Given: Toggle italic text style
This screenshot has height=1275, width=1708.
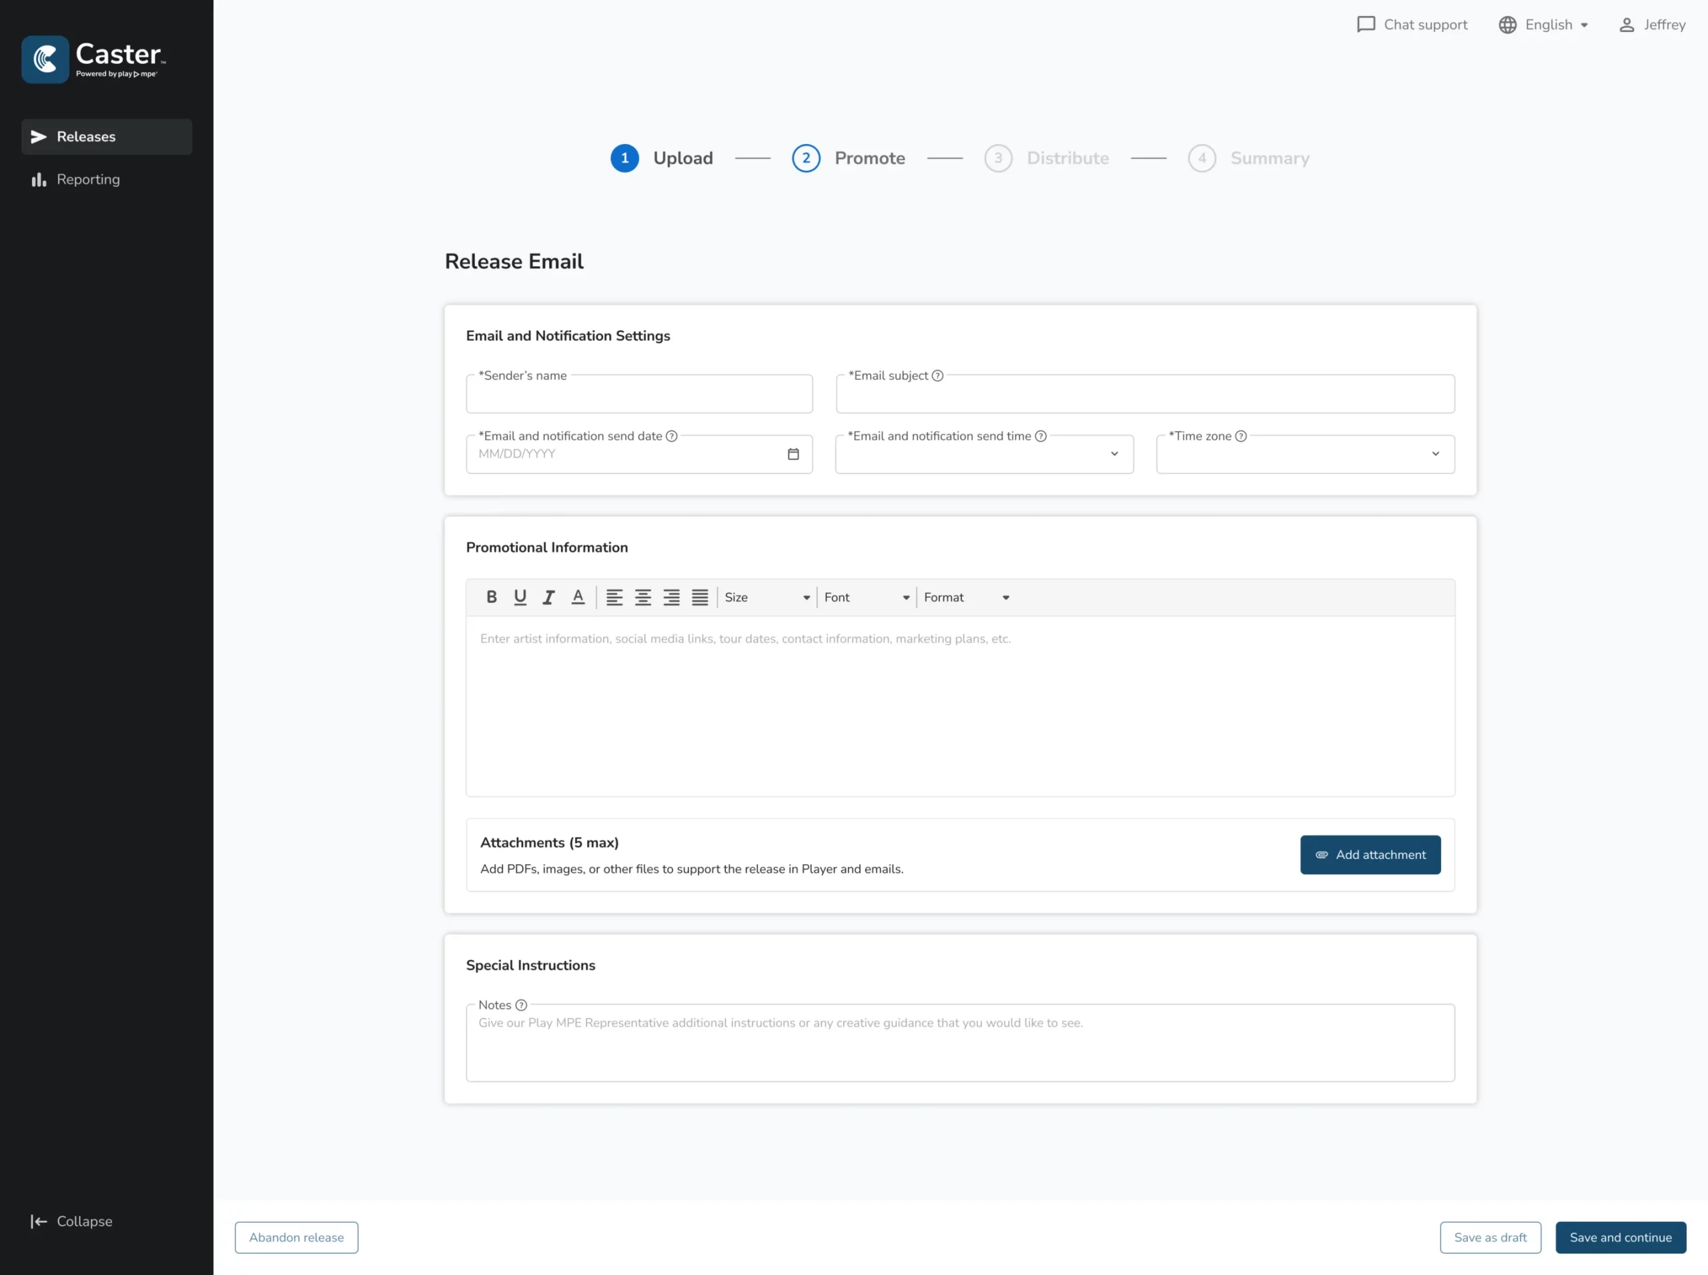Looking at the screenshot, I should [x=548, y=597].
